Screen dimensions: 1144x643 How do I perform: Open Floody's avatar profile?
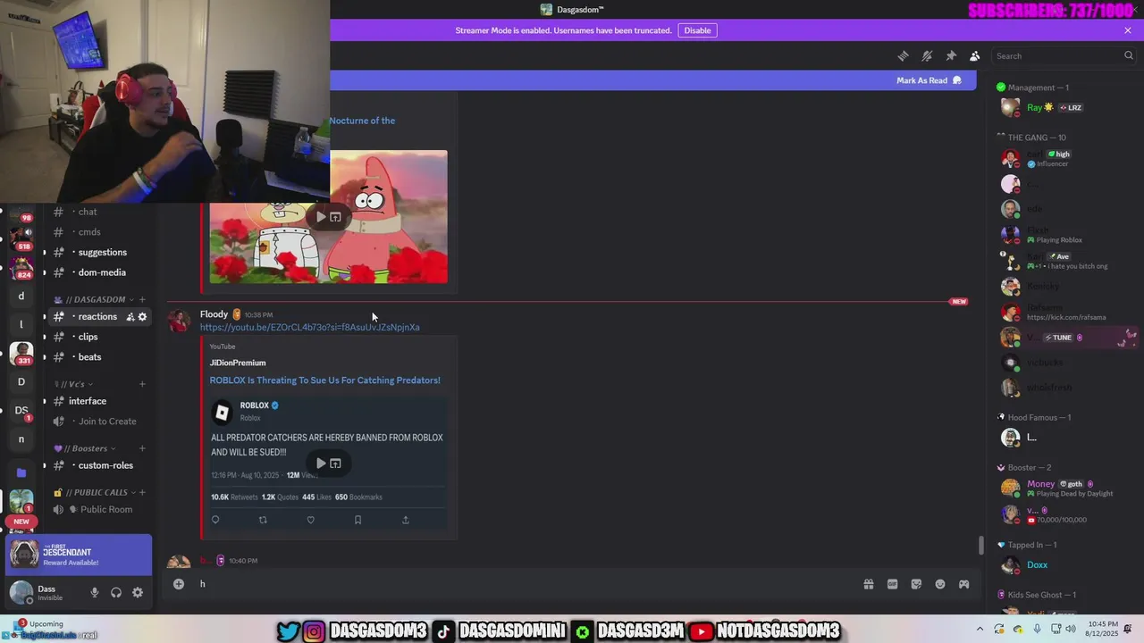pos(180,321)
